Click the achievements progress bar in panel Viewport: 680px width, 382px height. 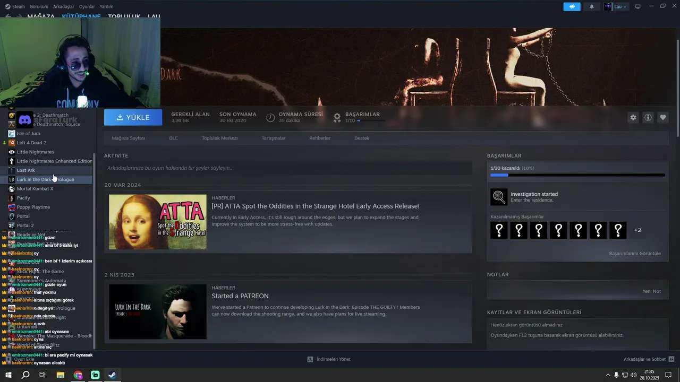tap(577, 175)
